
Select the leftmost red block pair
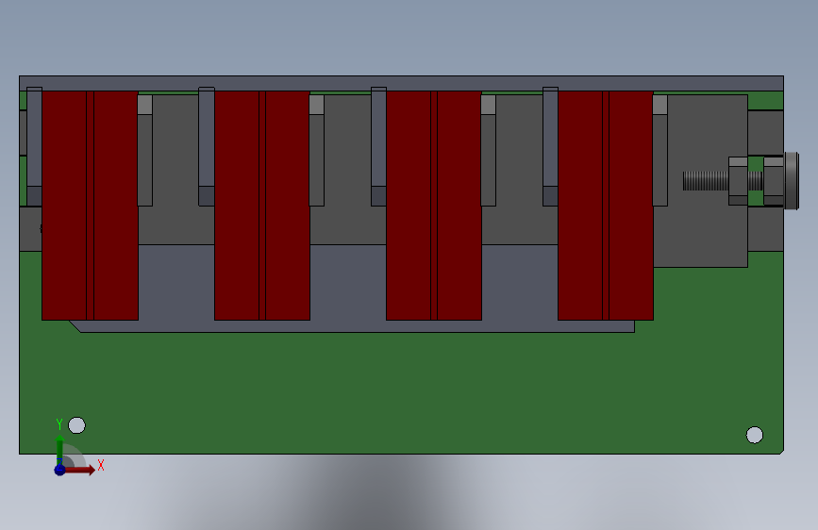tap(90, 206)
